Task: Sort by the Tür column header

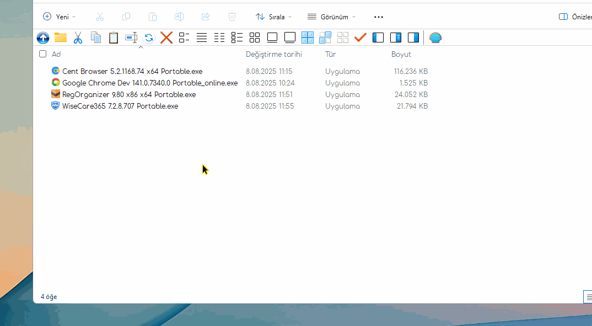Action: (330, 54)
